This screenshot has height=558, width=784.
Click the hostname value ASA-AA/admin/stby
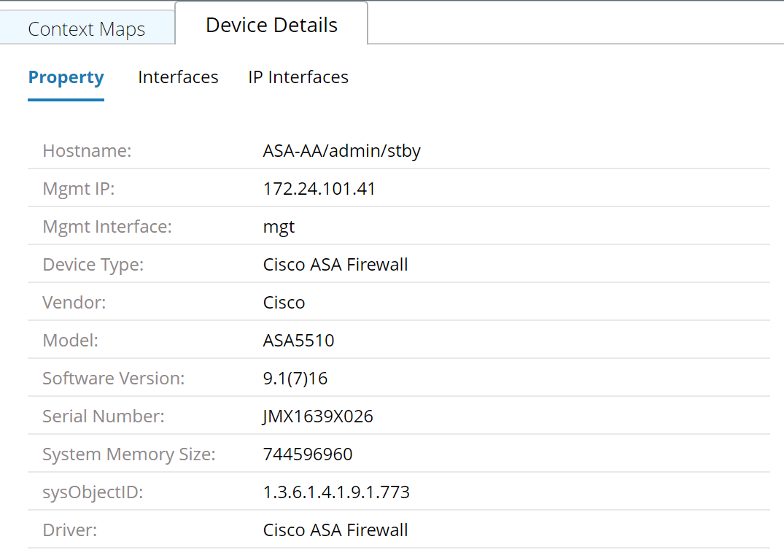(x=342, y=151)
